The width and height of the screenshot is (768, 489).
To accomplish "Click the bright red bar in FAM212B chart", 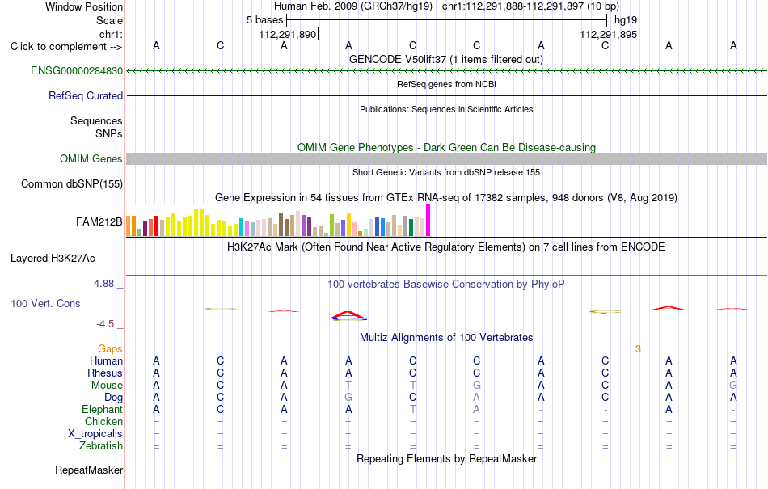I will (156, 226).
